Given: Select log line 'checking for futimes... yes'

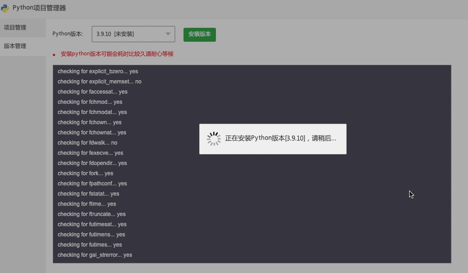Looking at the screenshot, I should pos(90,245).
